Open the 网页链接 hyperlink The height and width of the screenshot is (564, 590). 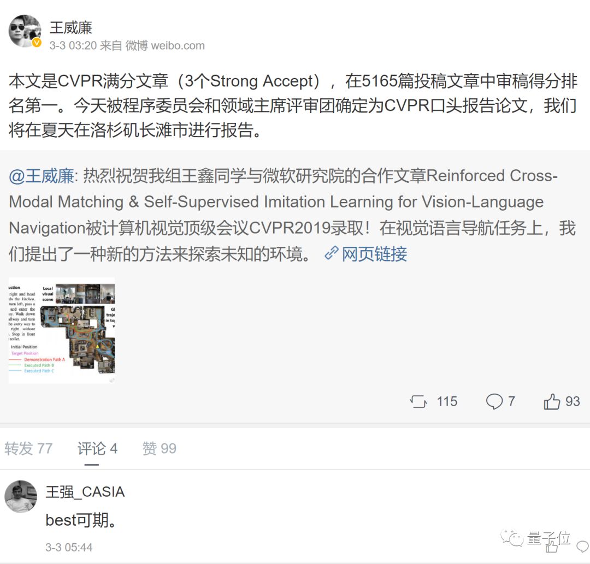(374, 254)
